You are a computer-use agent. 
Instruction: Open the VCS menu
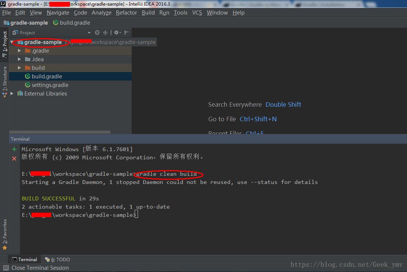click(x=197, y=13)
